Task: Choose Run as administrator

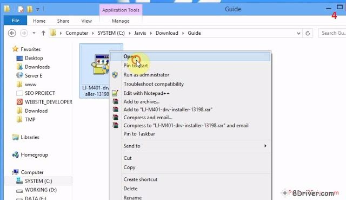Action: point(190,75)
